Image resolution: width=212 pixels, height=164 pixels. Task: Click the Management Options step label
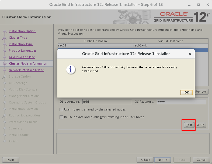pos(24,96)
